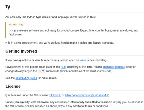This screenshot has height=110, width=144.
Task: Click the active development paragraph
Action: coord(60,43)
